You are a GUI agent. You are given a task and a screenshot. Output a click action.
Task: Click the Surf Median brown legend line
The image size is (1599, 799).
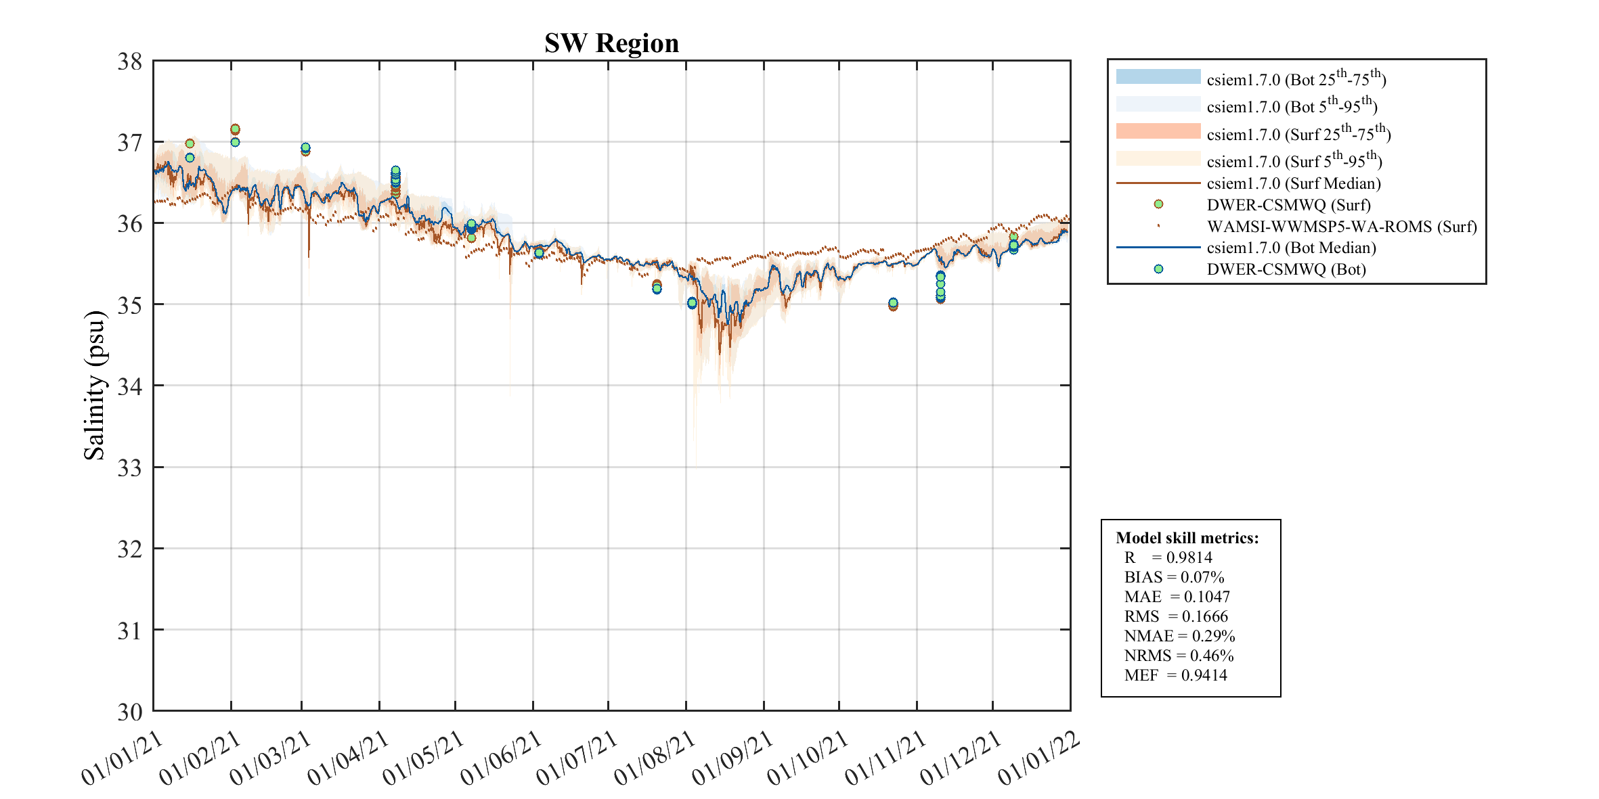1158,183
